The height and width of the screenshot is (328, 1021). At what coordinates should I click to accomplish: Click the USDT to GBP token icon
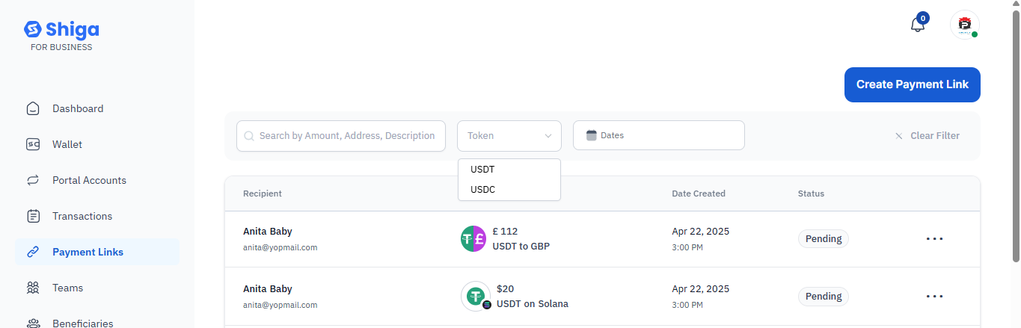(473, 239)
